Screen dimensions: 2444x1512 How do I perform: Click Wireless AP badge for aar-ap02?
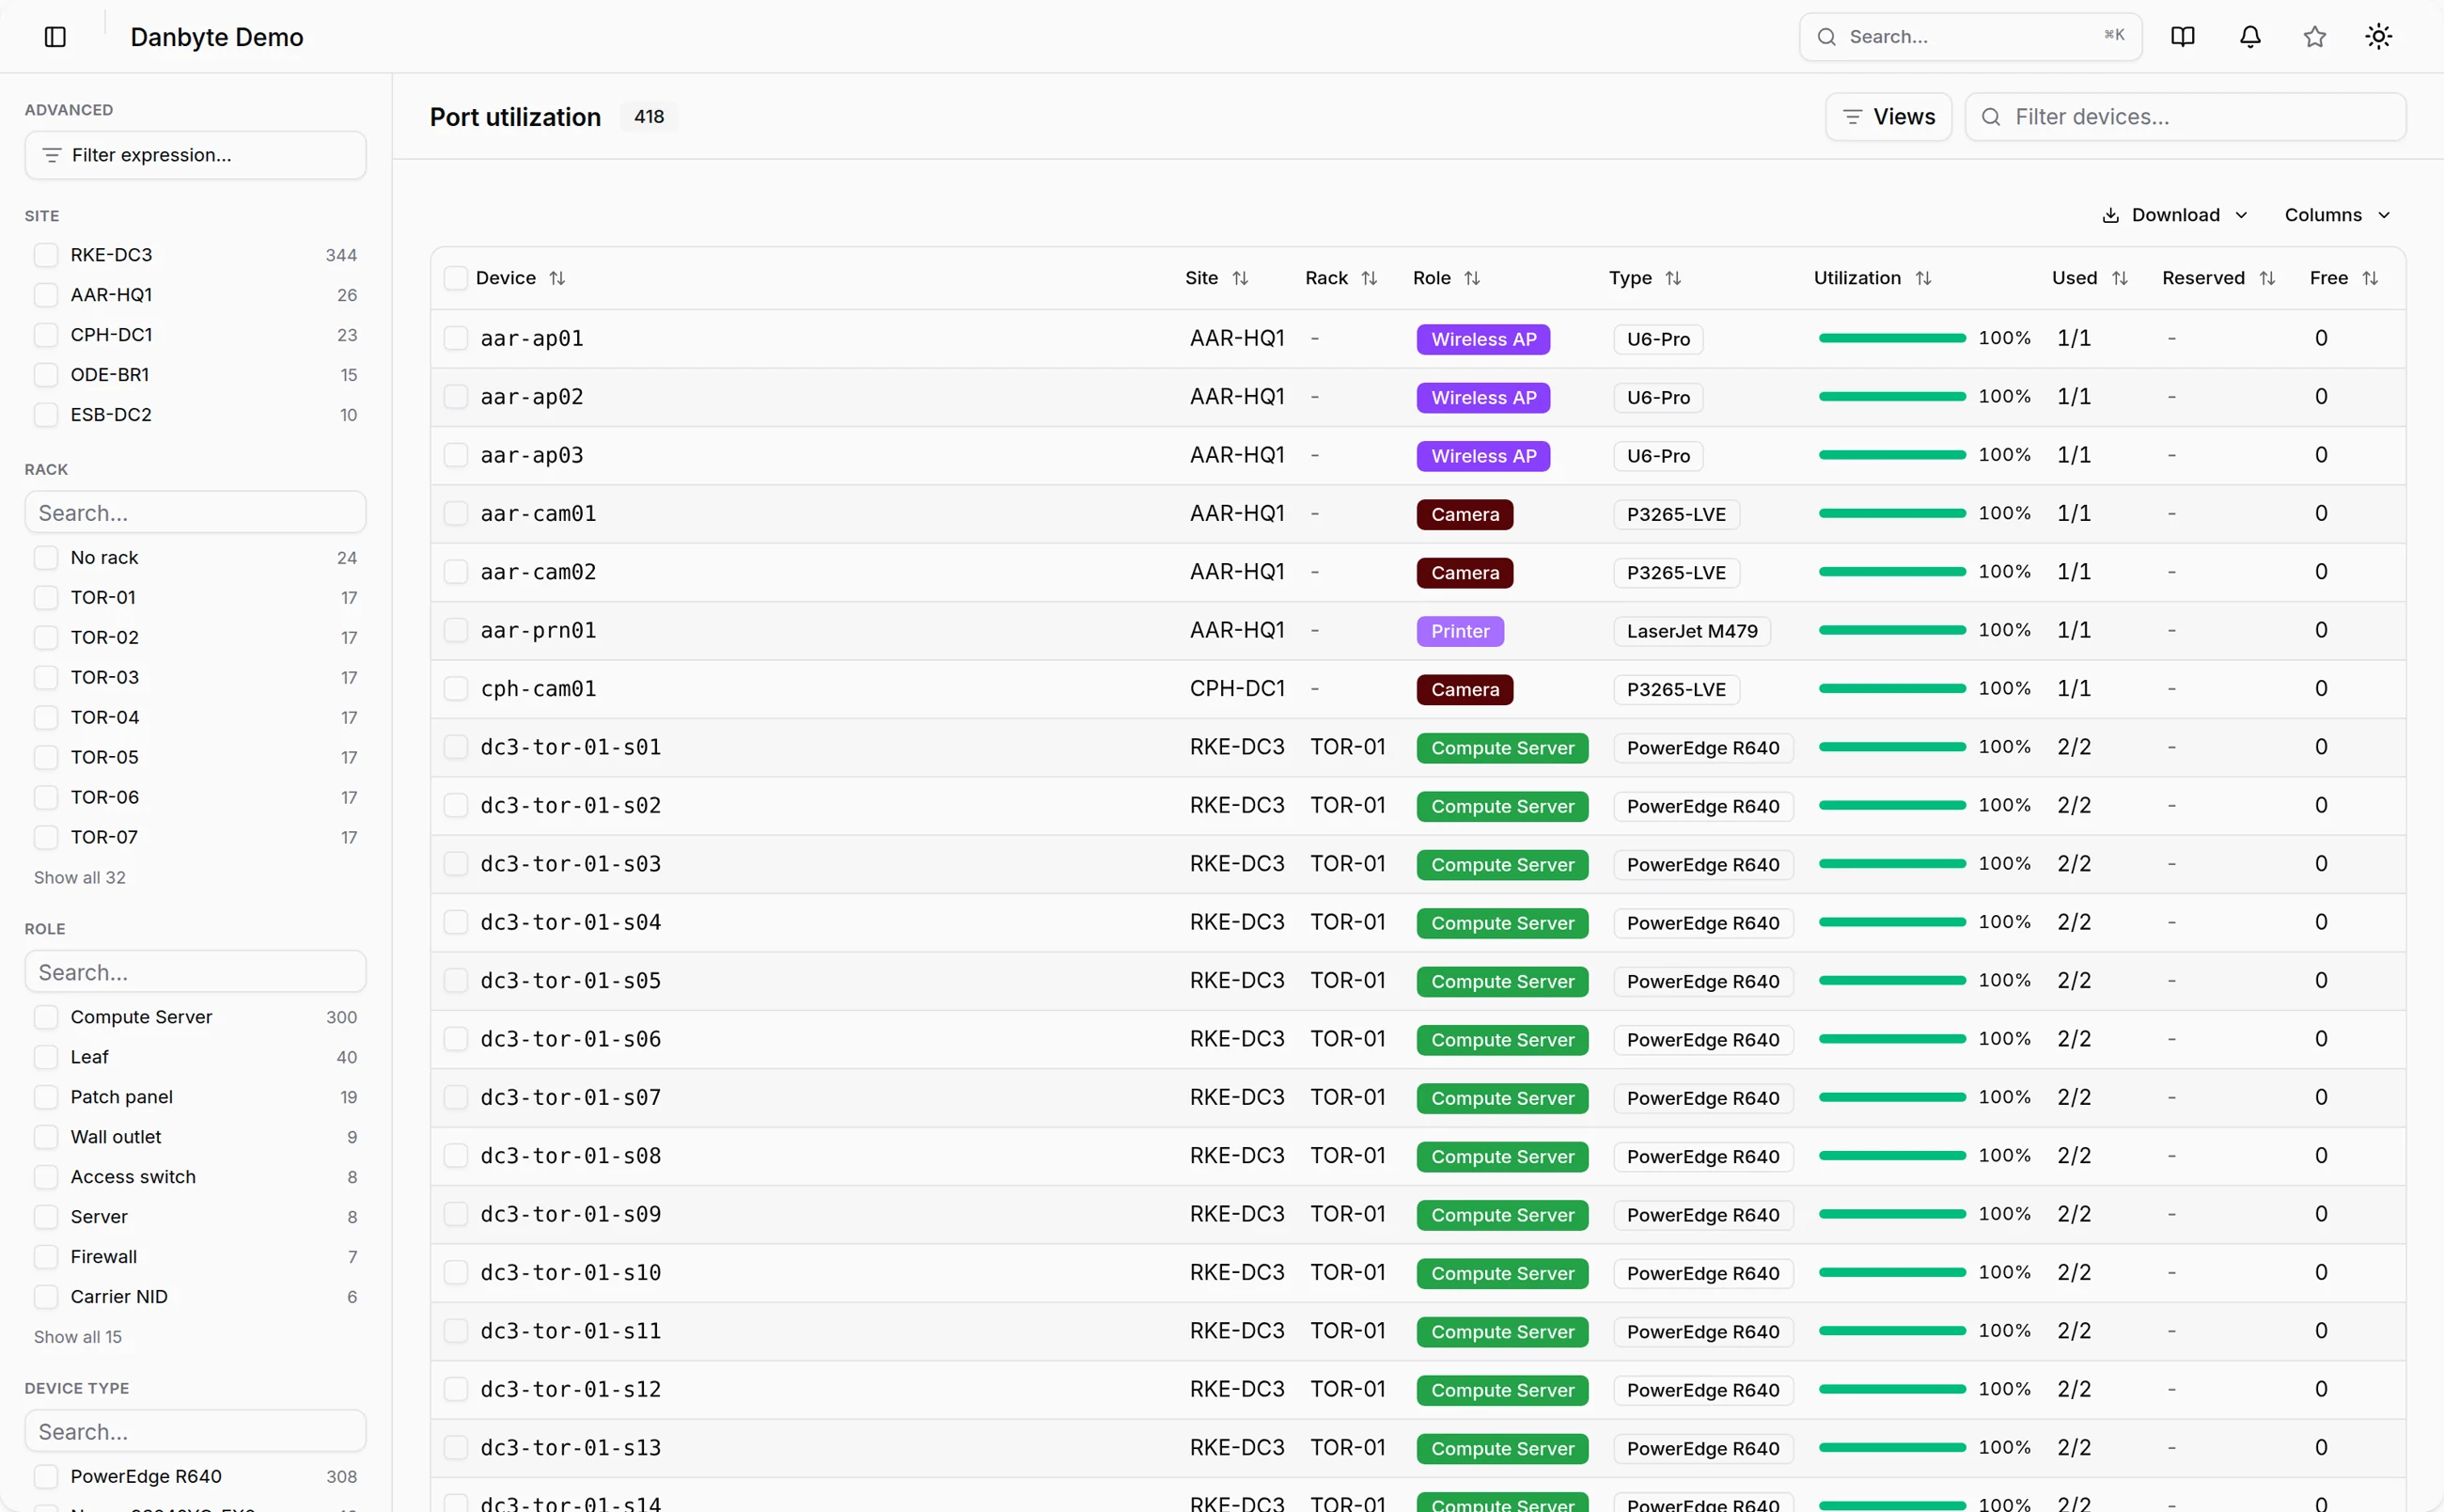click(x=1482, y=397)
